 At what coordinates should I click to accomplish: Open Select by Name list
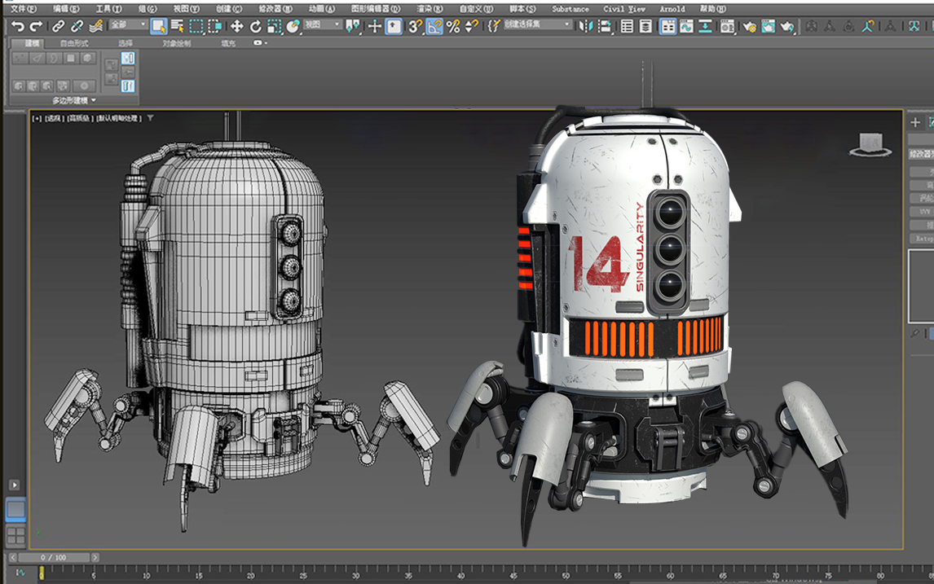point(177,26)
